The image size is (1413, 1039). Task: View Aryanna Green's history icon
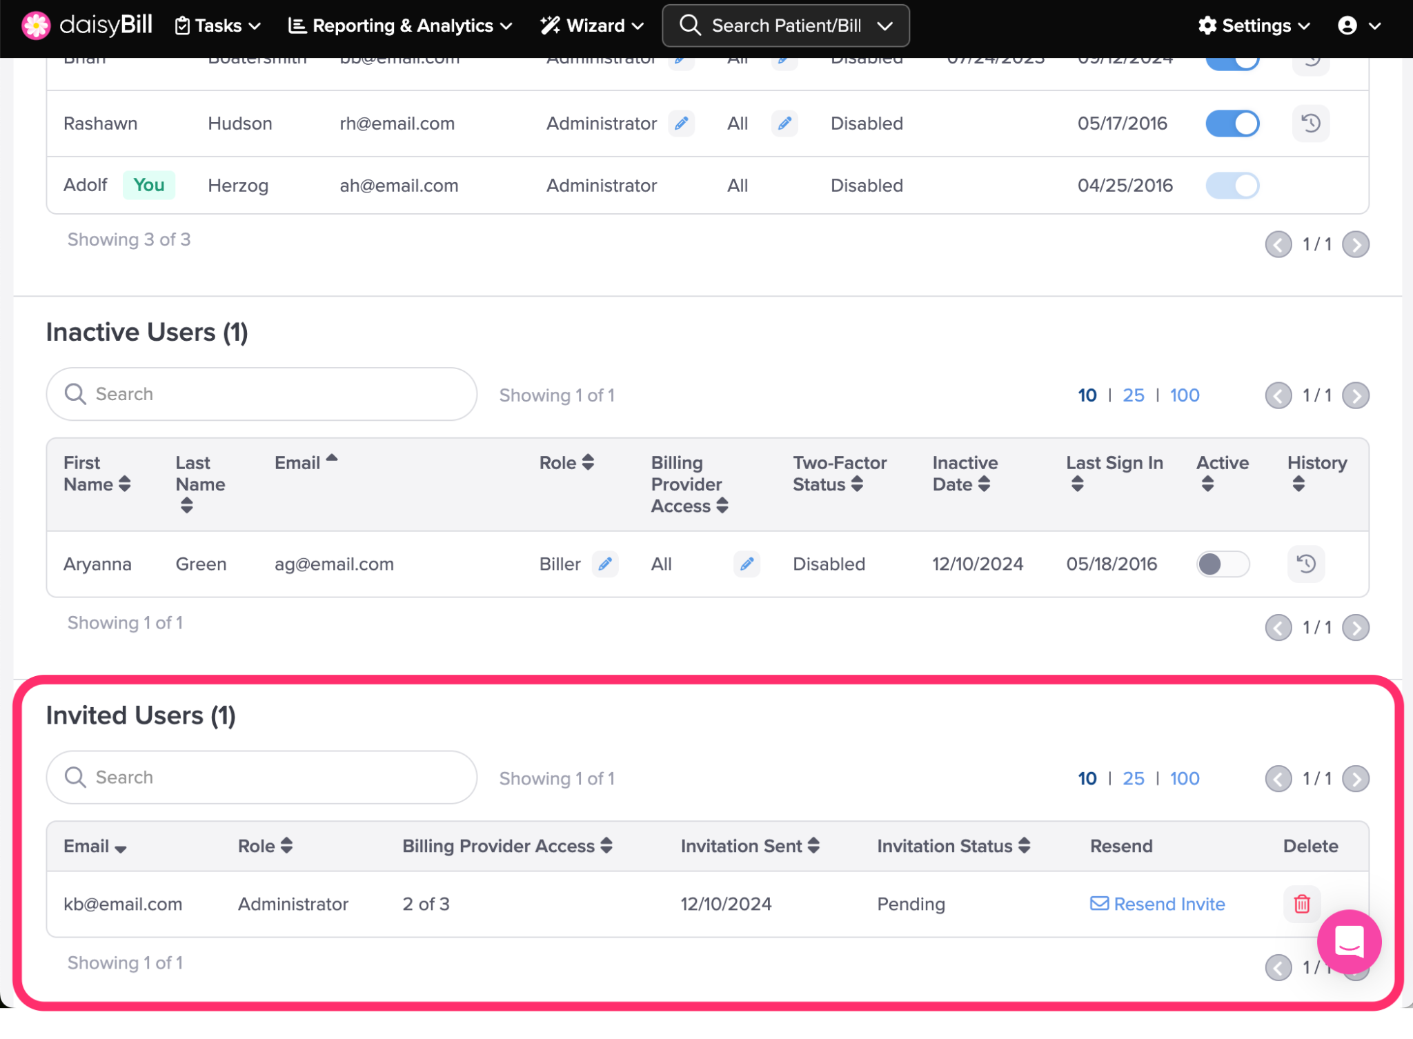(x=1305, y=564)
